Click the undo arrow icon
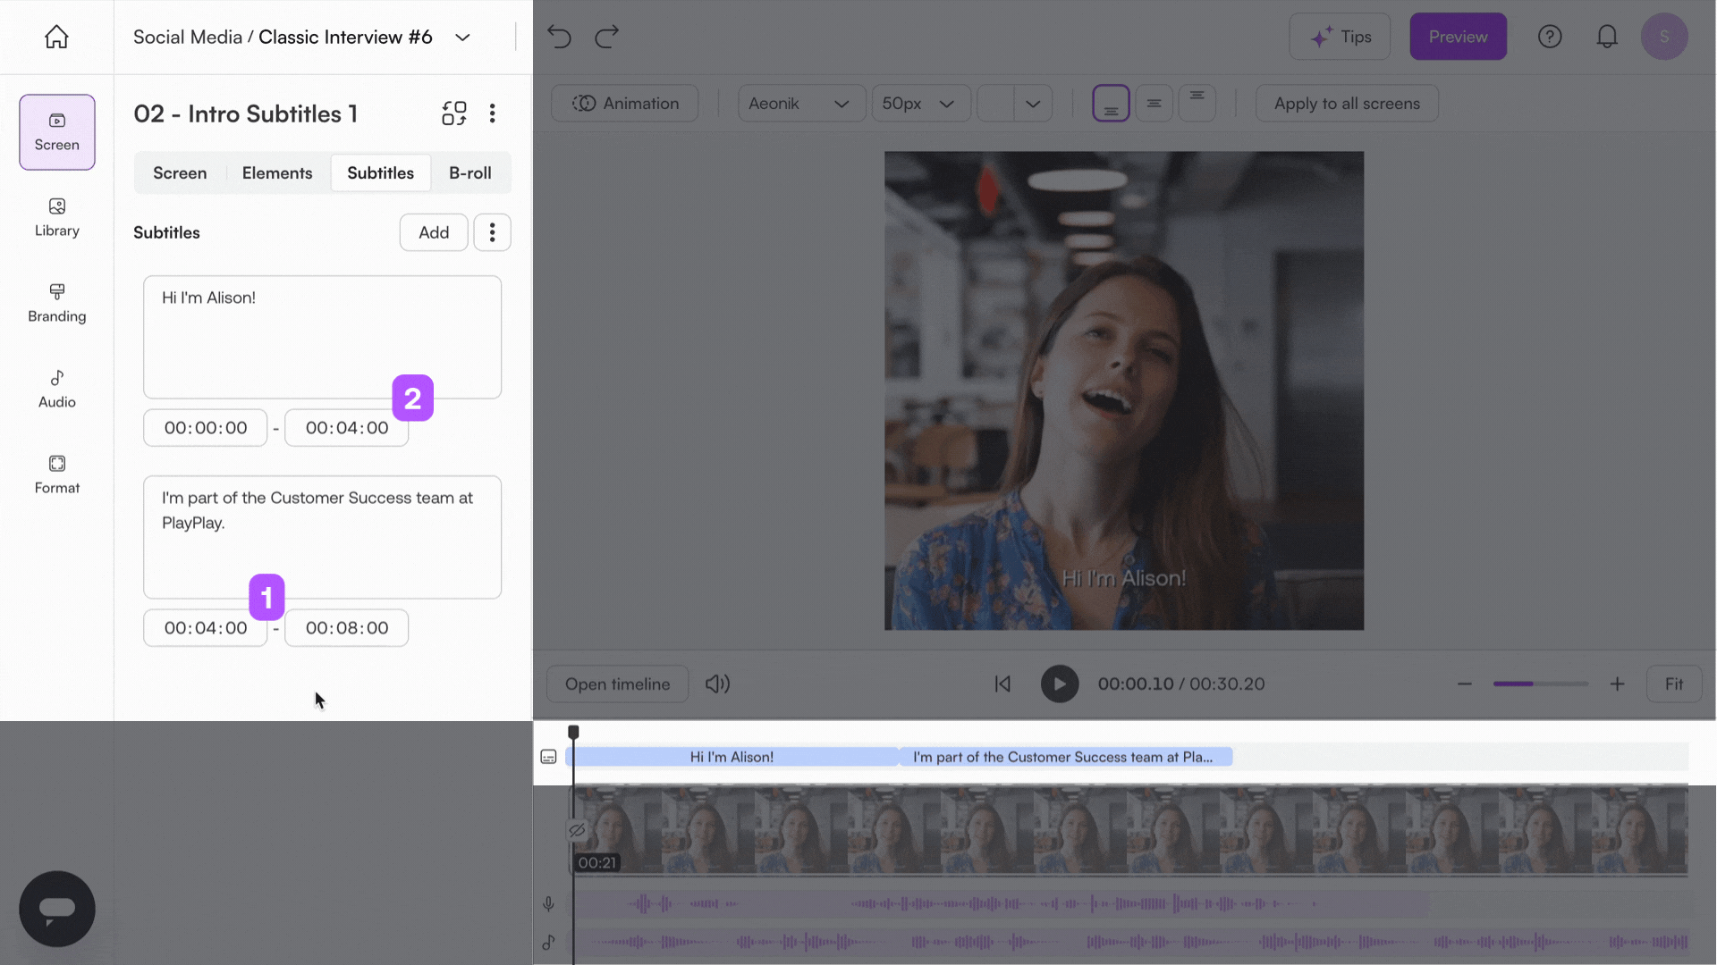Image resolution: width=1717 pixels, height=965 pixels. (x=559, y=37)
